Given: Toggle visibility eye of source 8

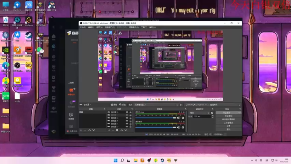Looking at the screenshot, I should click(x=127, y=112).
